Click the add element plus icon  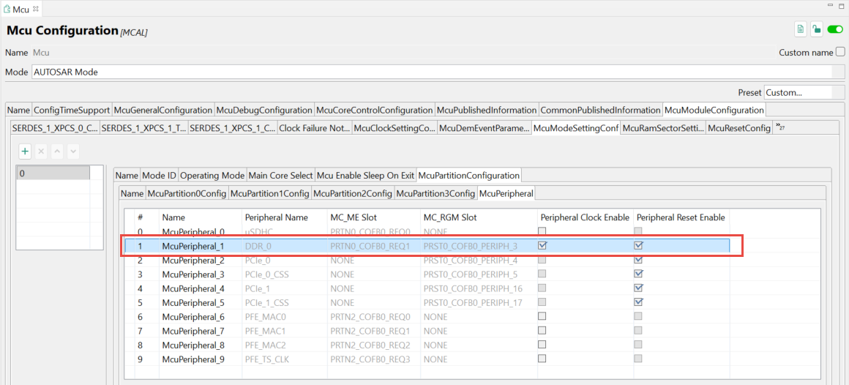click(25, 152)
